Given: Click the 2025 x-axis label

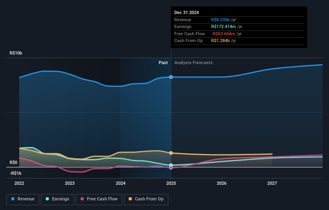Looking at the screenshot, I should (x=171, y=183).
